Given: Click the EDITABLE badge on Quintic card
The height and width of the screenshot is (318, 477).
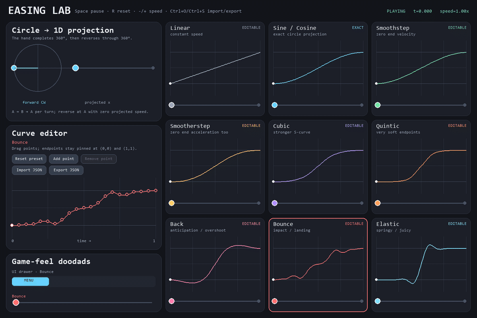Looking at the screenshot, I should point(458,126).
